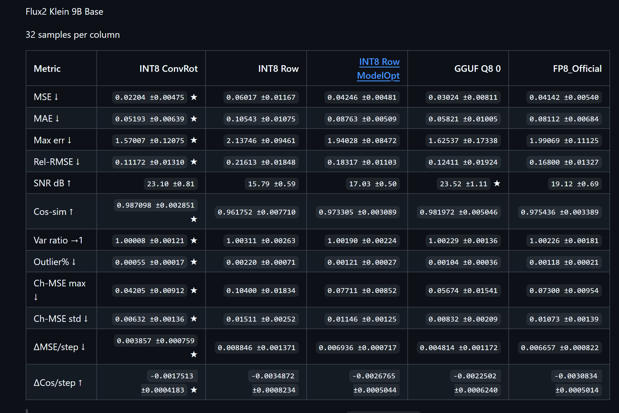Select ΔMSE/step value "0.004814 ±0.001172"
The image size is (619, 413).
point(459,348)
